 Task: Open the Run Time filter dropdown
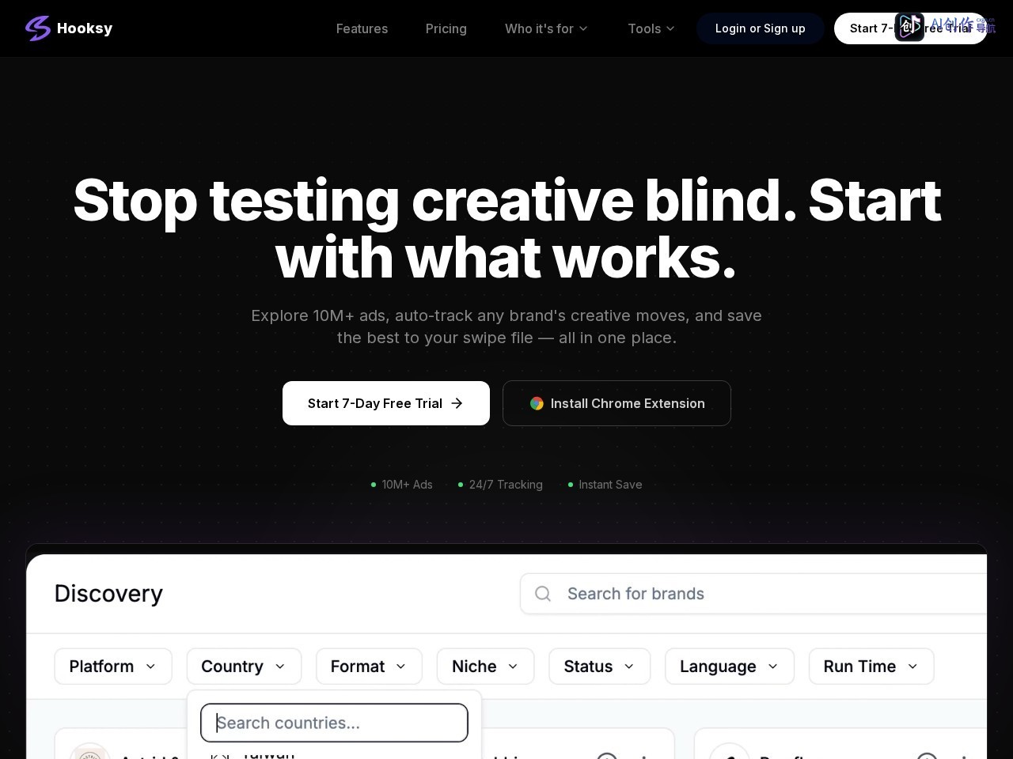(x=871, y=666)
